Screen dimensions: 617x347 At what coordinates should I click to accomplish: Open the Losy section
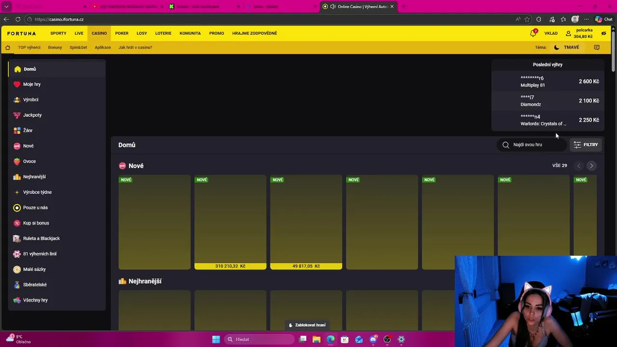tap(142, 33)
